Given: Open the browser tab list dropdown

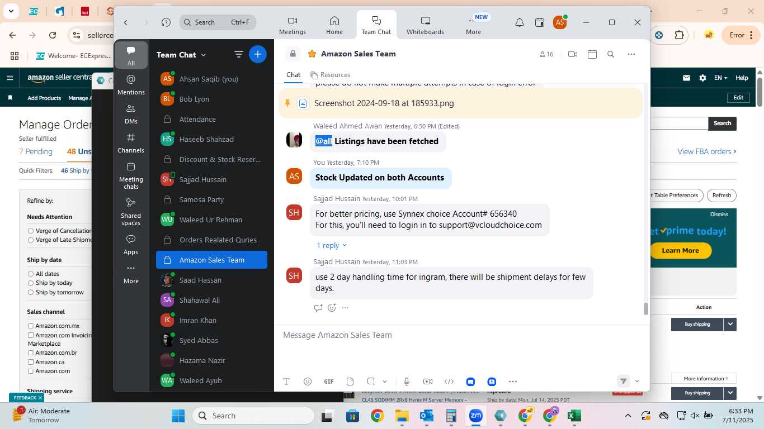Looking at the screenshot, I should click(11, 11).
